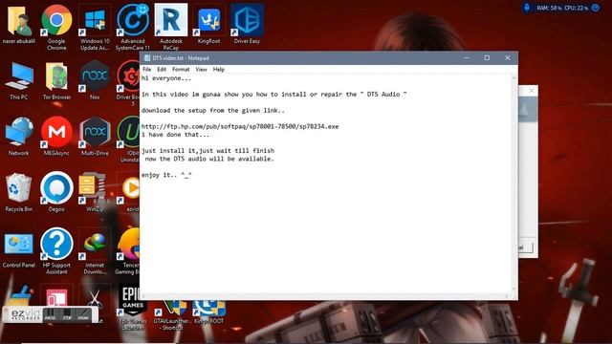Select the Google Chrome desktop shortcut
Screen dimensions: 612x344
click(56, 28)
